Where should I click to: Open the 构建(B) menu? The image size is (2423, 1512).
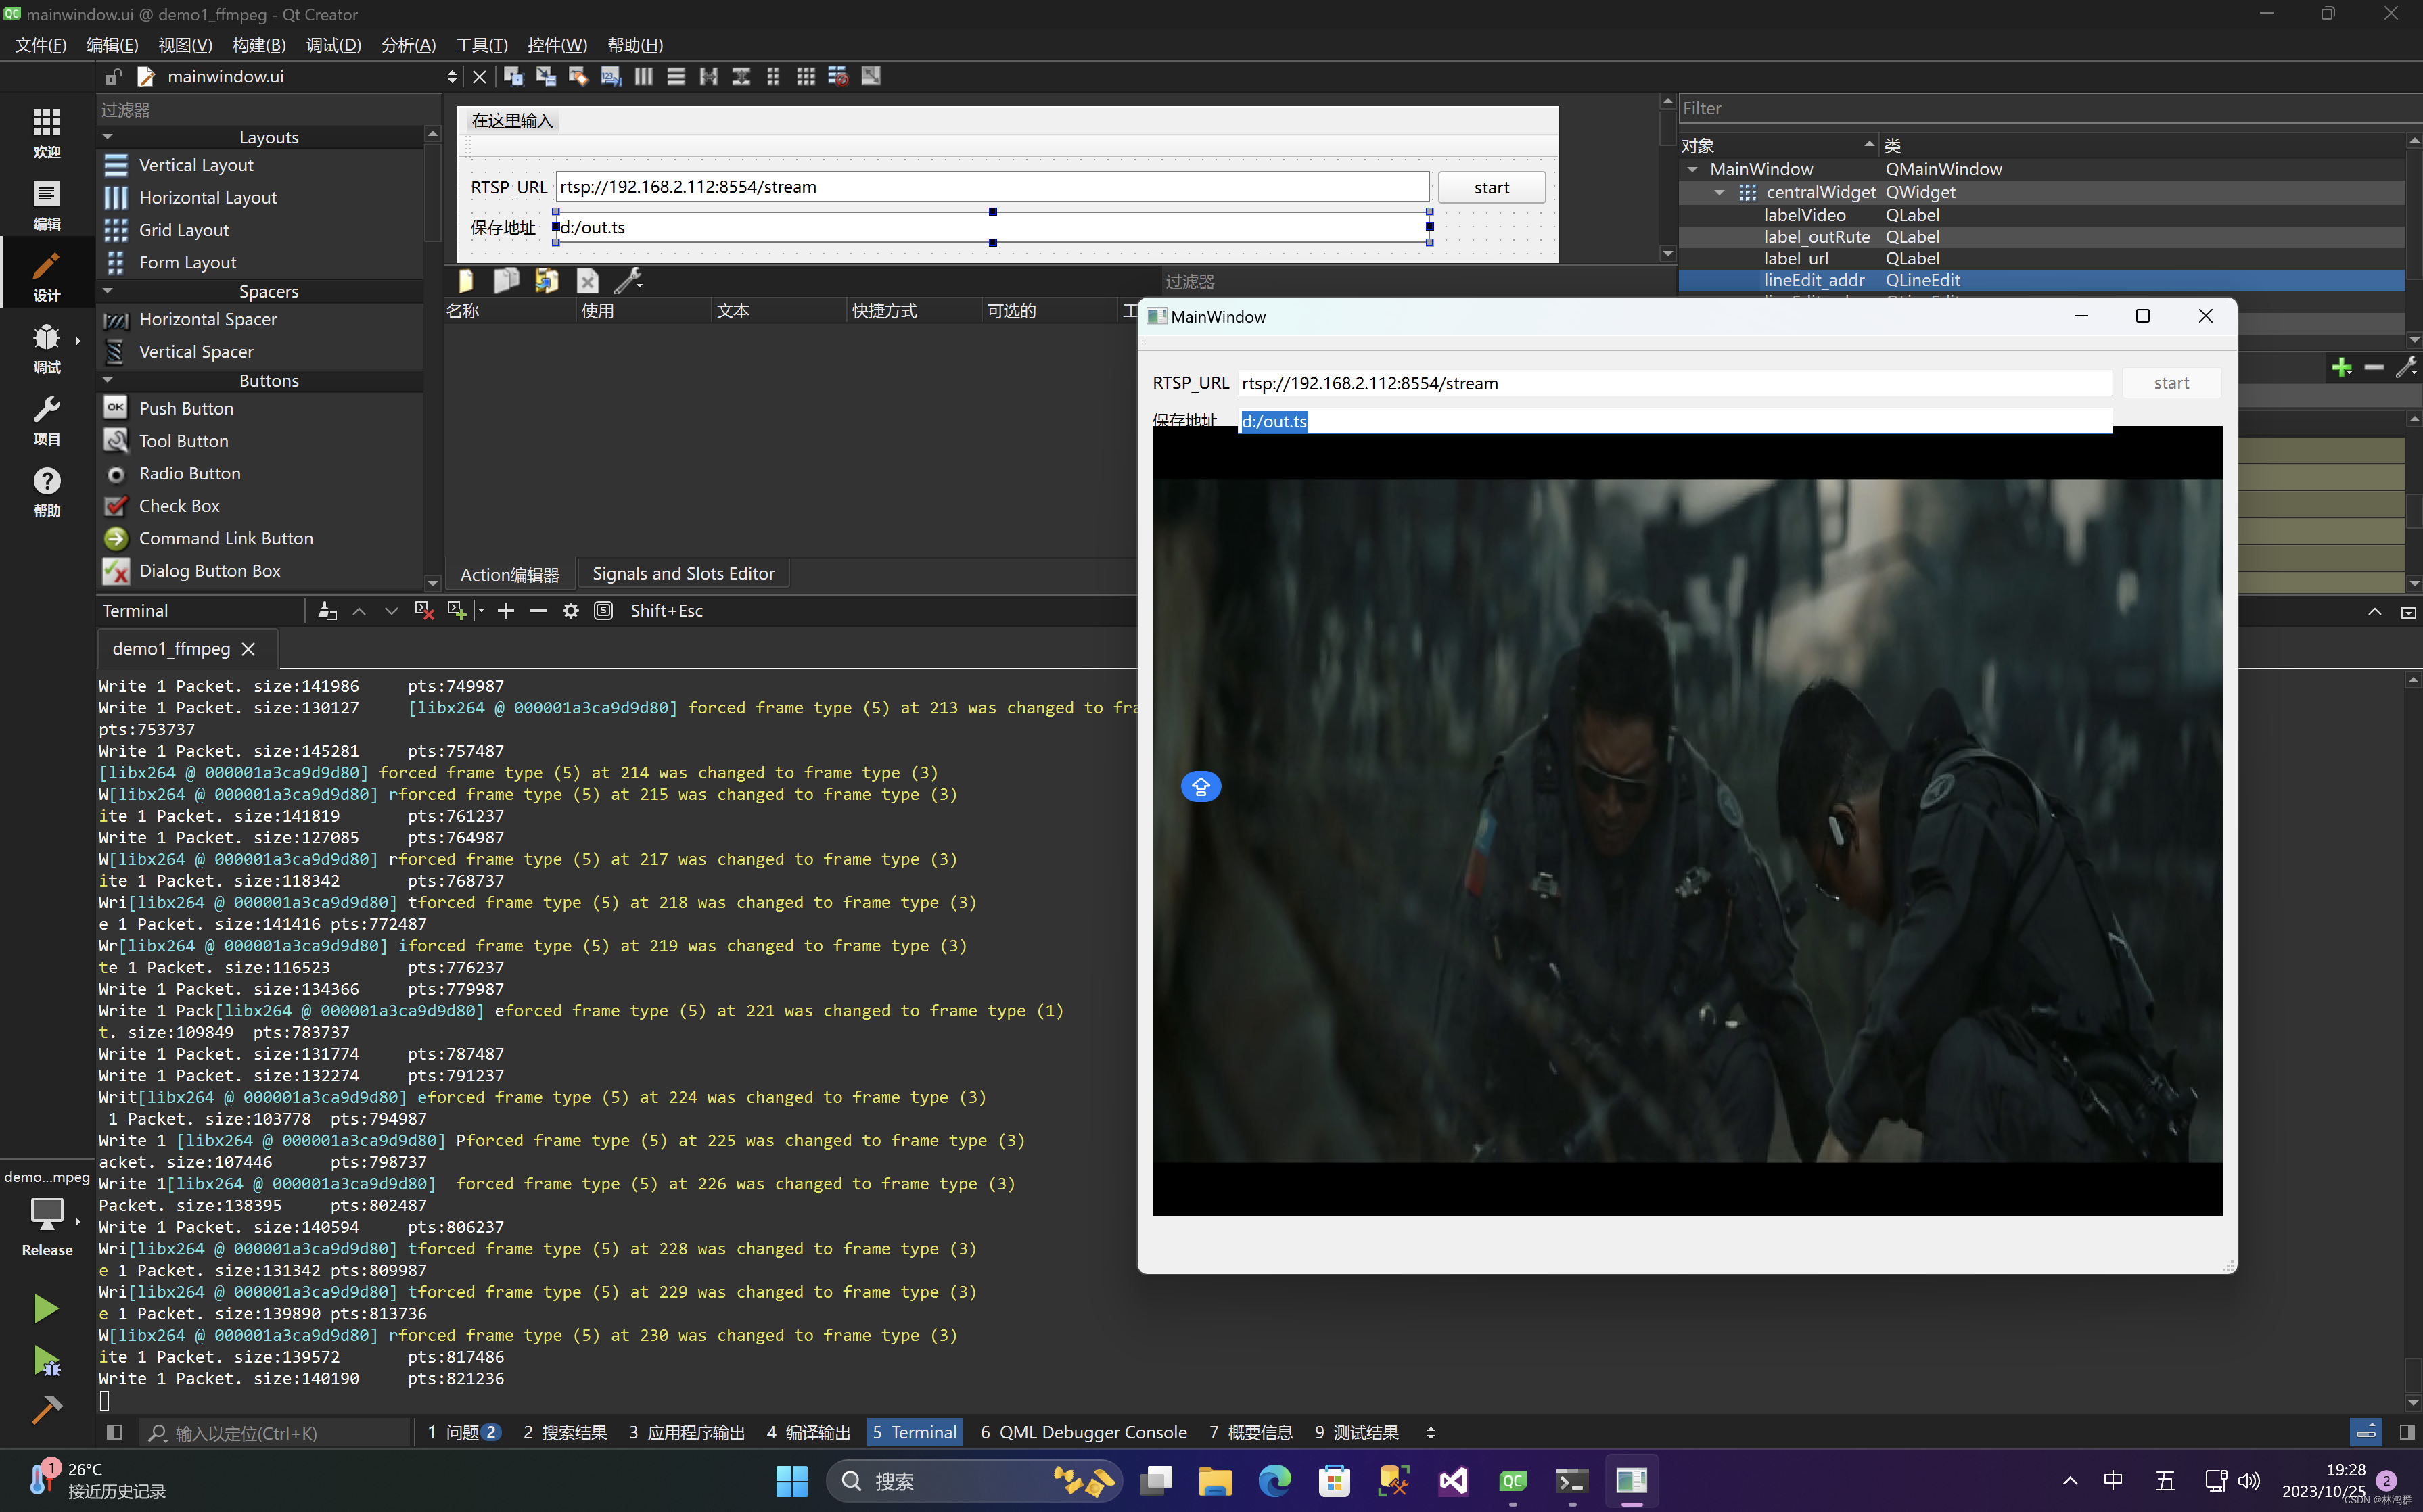258,45
